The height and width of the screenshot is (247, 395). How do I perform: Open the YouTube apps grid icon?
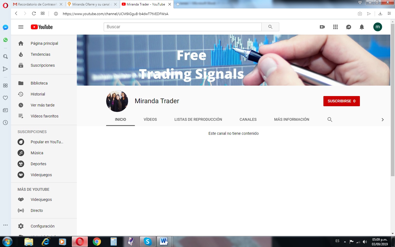pyautogui.click(x=335, y=27)
